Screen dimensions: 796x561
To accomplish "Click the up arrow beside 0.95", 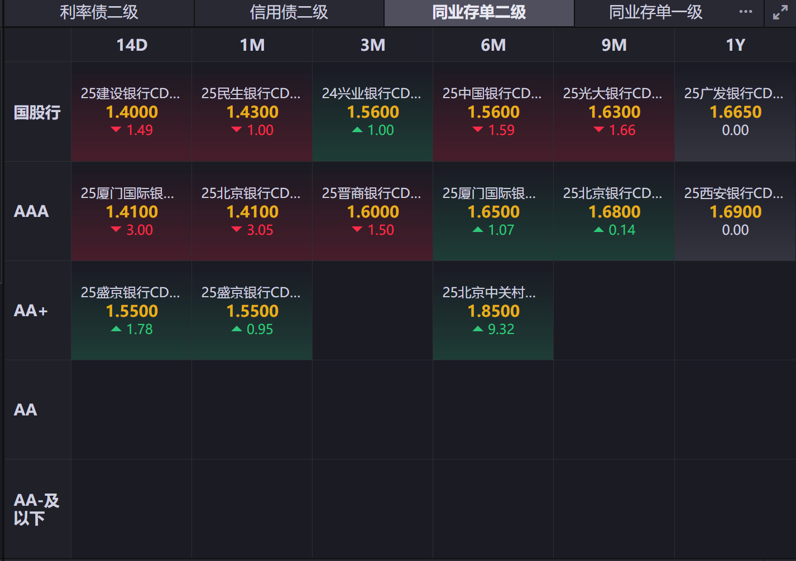I will coord(237,328).
